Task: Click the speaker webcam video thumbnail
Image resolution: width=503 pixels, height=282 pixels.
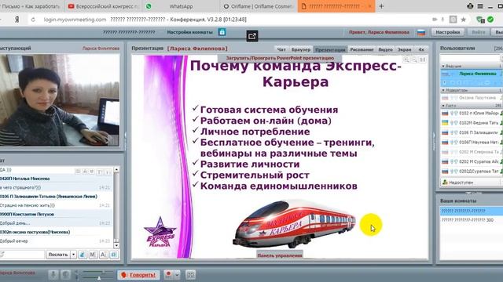Action: (x=60, y=100)
